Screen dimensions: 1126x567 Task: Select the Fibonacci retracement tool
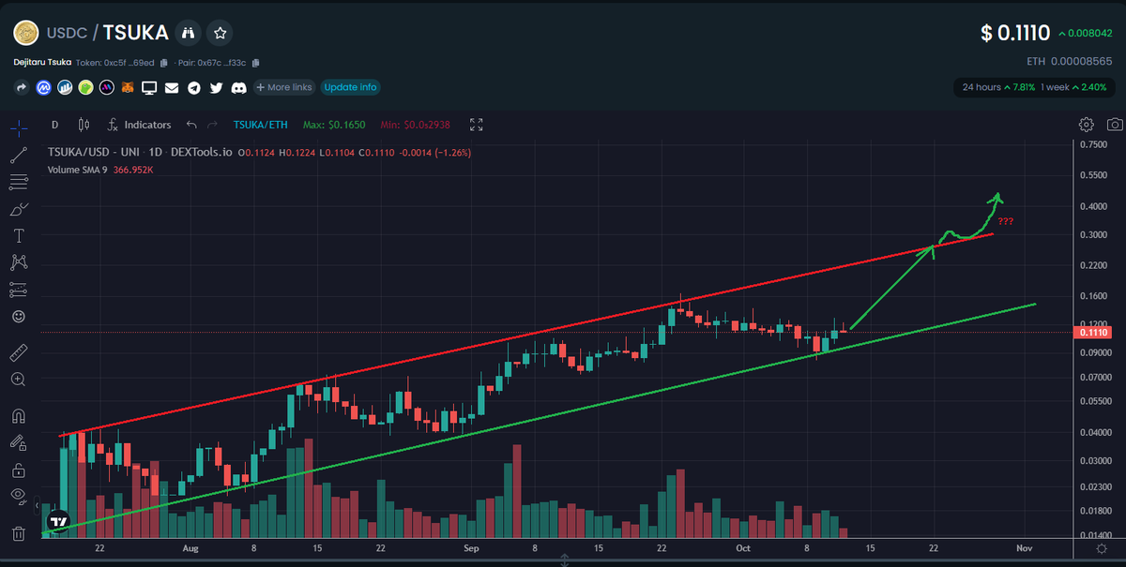click(18, 181)
